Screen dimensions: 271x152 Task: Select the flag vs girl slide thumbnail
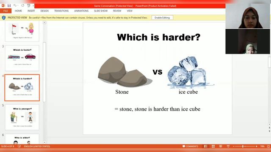[22, 31]
